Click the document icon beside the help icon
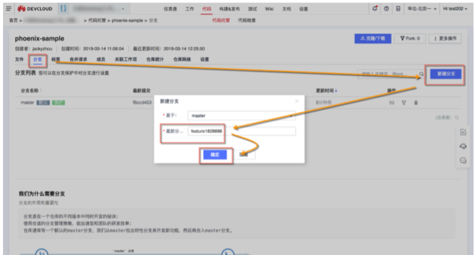 pyautogui.click(x=398, y=8)
